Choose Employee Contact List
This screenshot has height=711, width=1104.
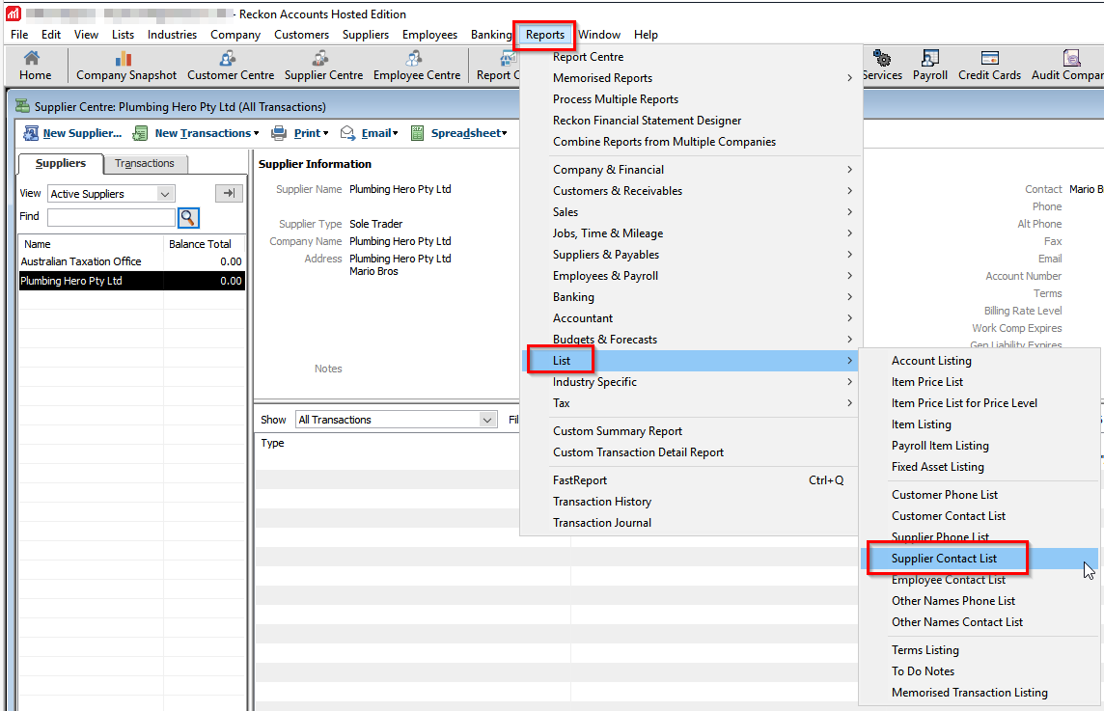tap(980, 580)
